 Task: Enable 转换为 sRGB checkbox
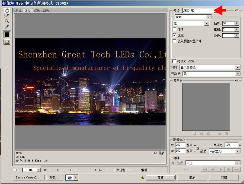(x=175, y=61)
